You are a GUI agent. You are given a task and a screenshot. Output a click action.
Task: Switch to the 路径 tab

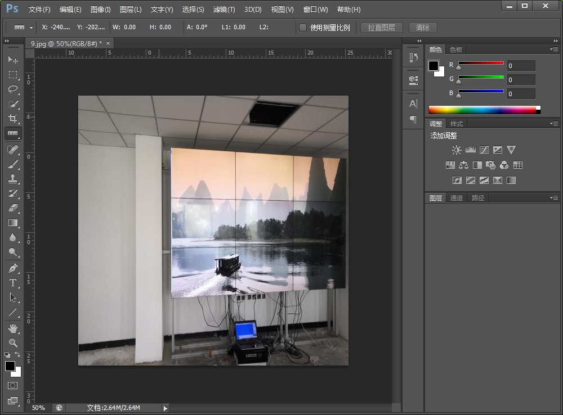point(477,197)
